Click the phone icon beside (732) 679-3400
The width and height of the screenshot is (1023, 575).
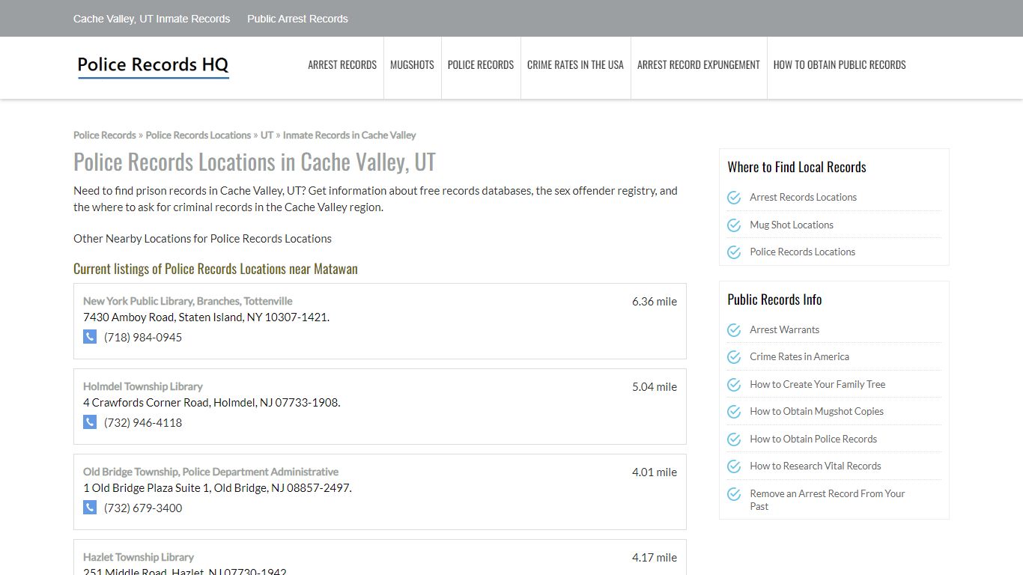pos(90,508)
